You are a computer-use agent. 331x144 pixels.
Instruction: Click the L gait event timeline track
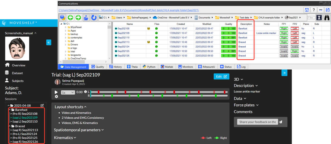tap(159, 92)
